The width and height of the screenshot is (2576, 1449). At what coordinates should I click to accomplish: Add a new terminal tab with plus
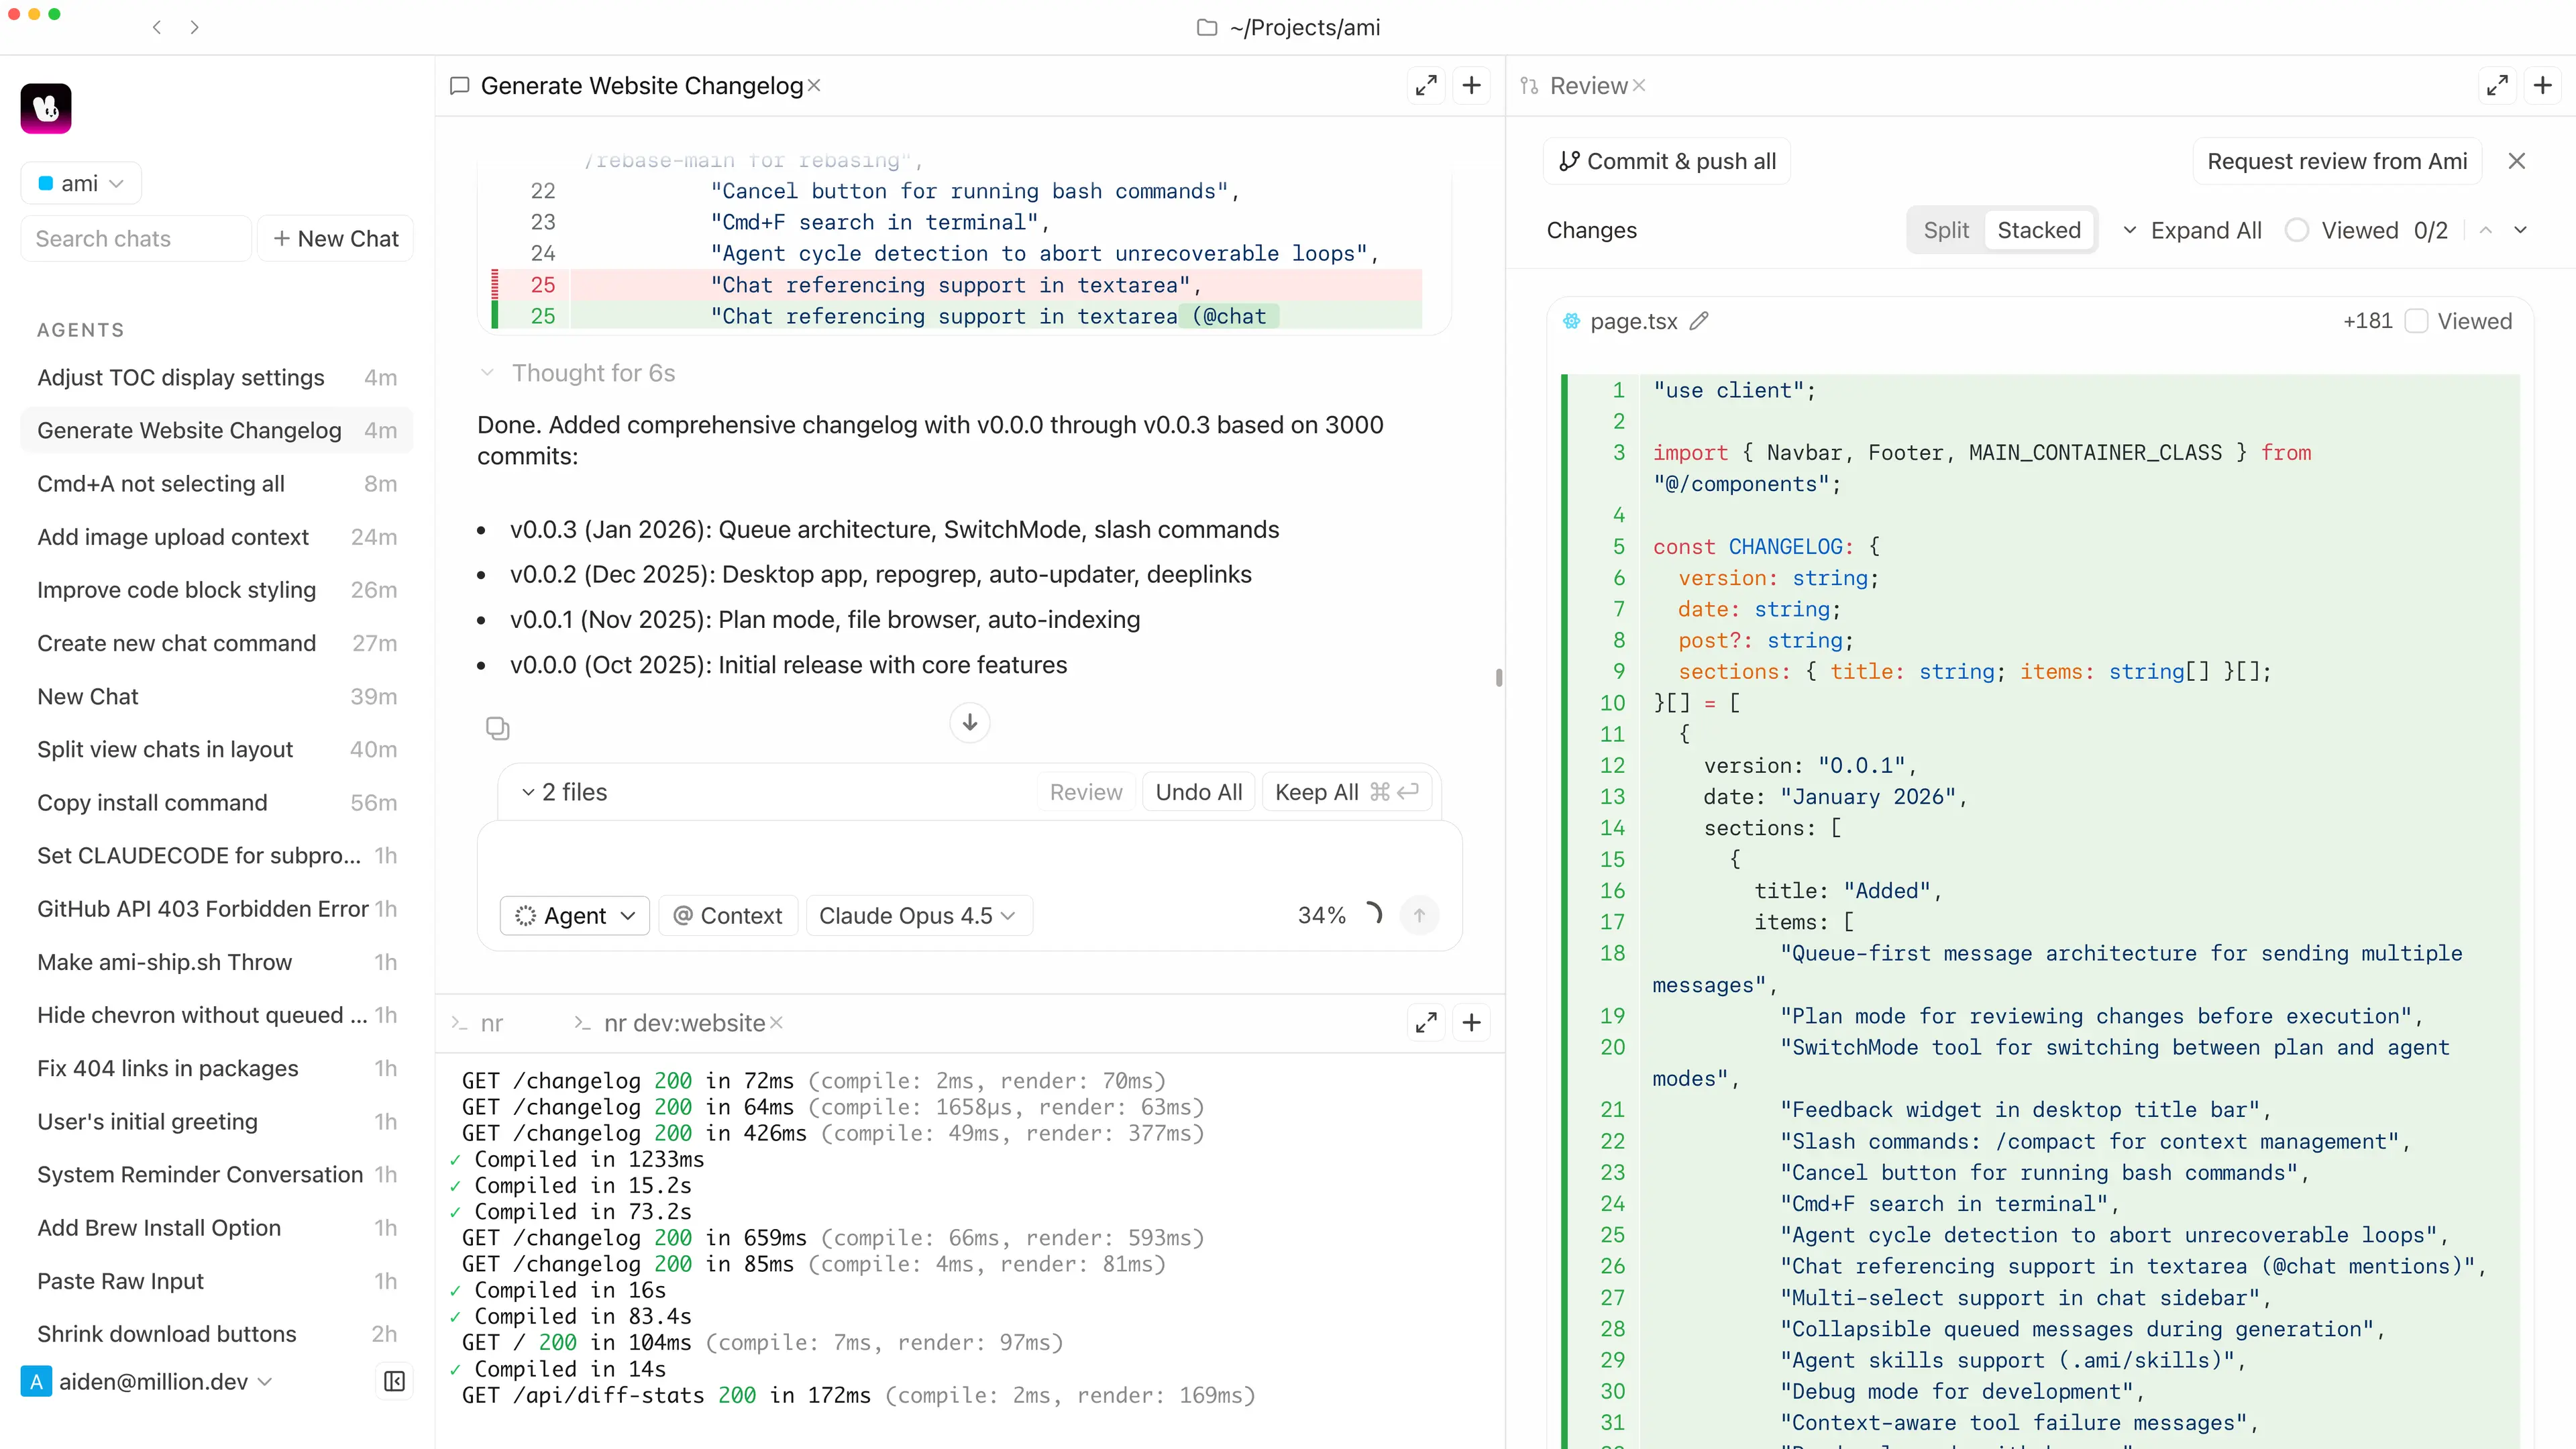pos(1471,1022)
